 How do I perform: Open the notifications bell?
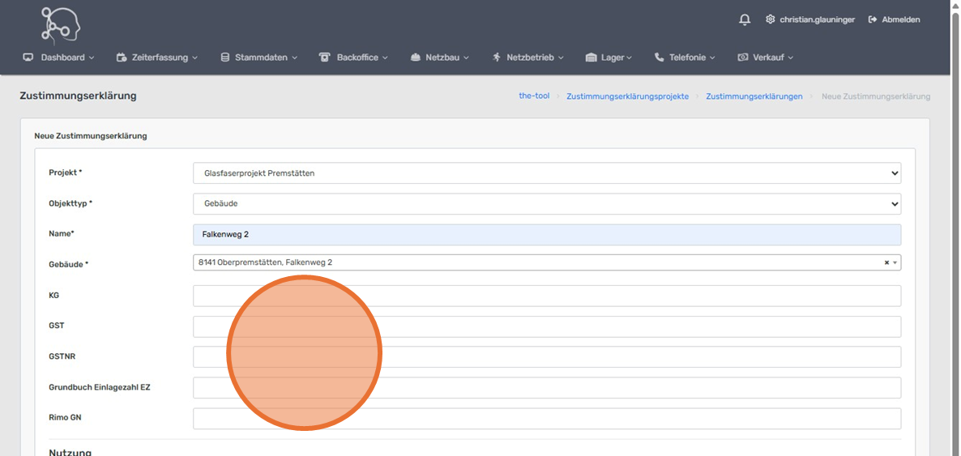pos(745,19)
